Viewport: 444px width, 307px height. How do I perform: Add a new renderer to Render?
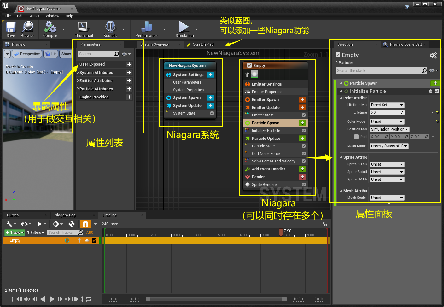(302, 177)
